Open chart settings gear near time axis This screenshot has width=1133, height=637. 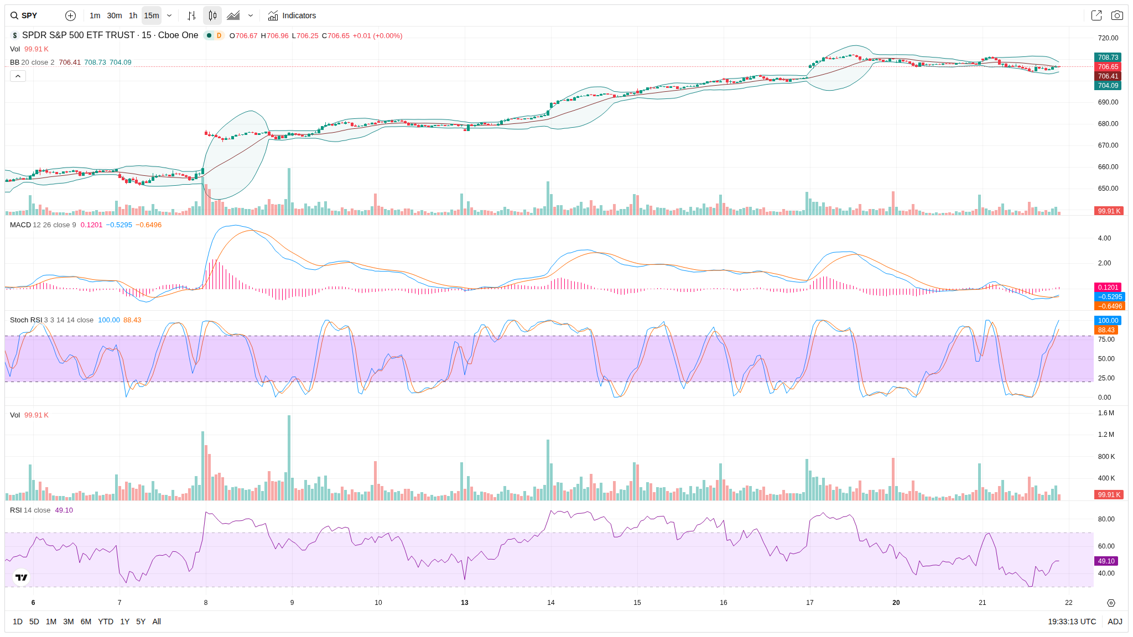[1111, 603]
